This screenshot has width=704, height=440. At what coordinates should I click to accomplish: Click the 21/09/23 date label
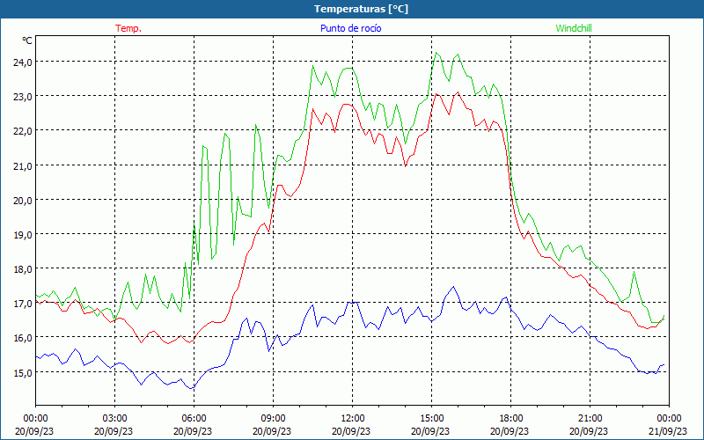[x=668, y=431]
